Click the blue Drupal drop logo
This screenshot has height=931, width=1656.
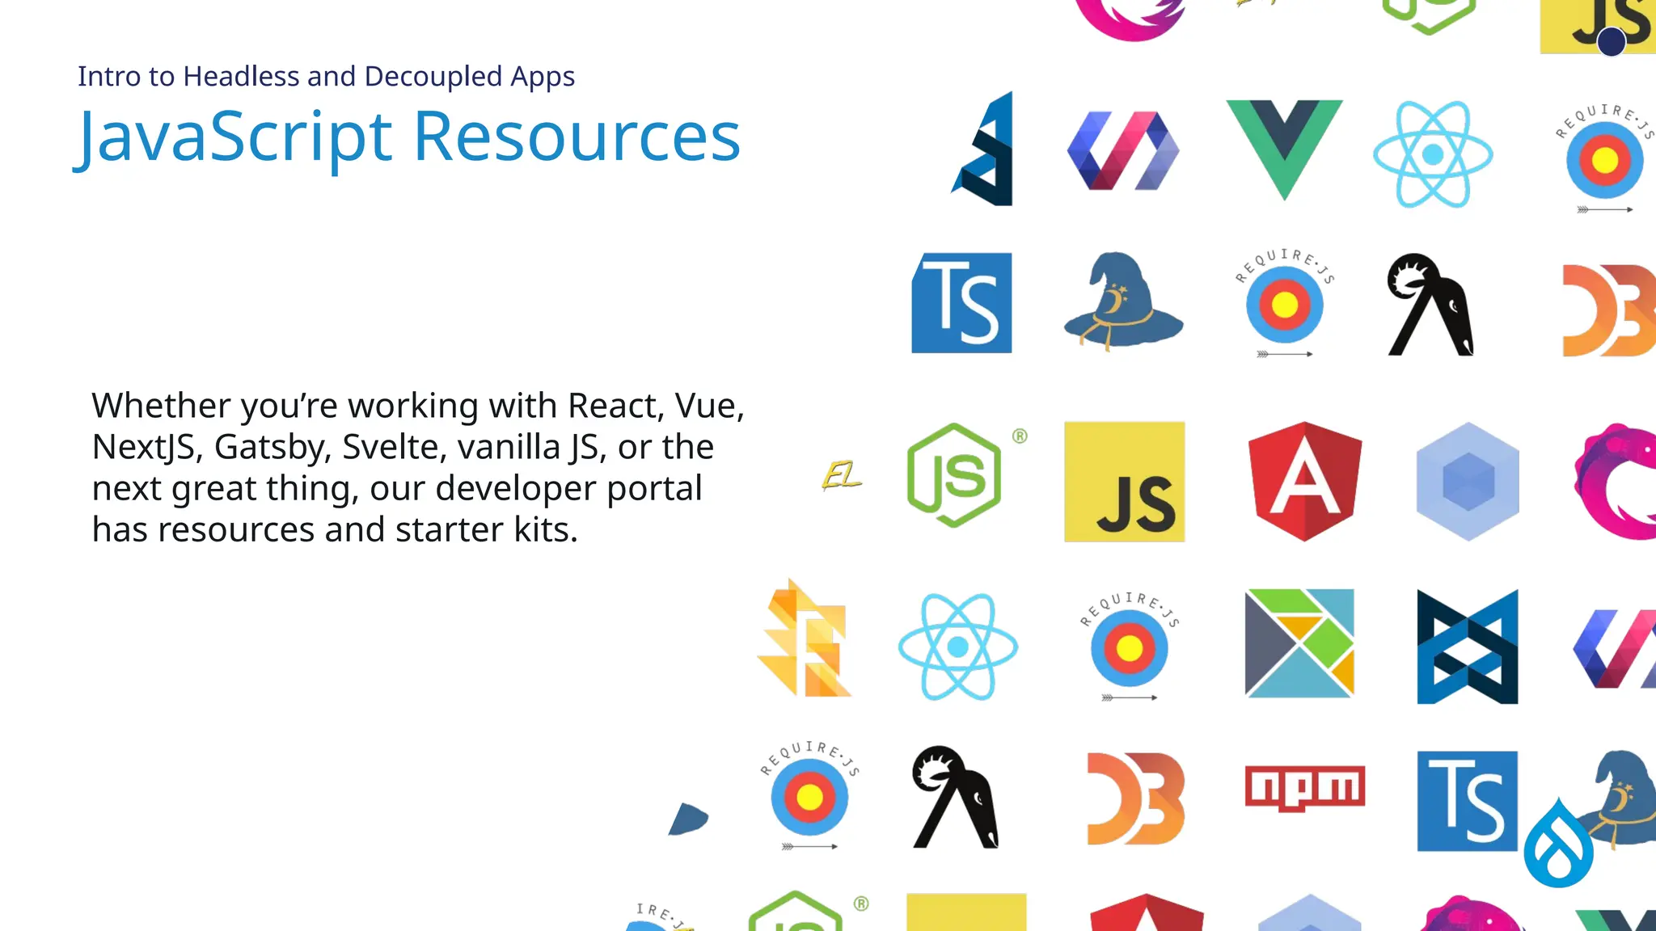point(1558,842)
